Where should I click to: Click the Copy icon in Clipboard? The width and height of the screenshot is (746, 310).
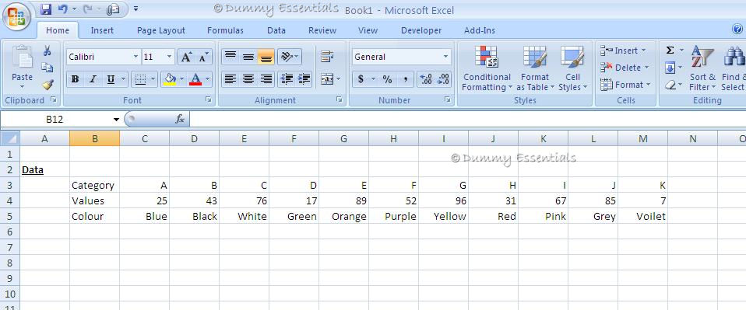pyautogui.click(x=47, y=68)
